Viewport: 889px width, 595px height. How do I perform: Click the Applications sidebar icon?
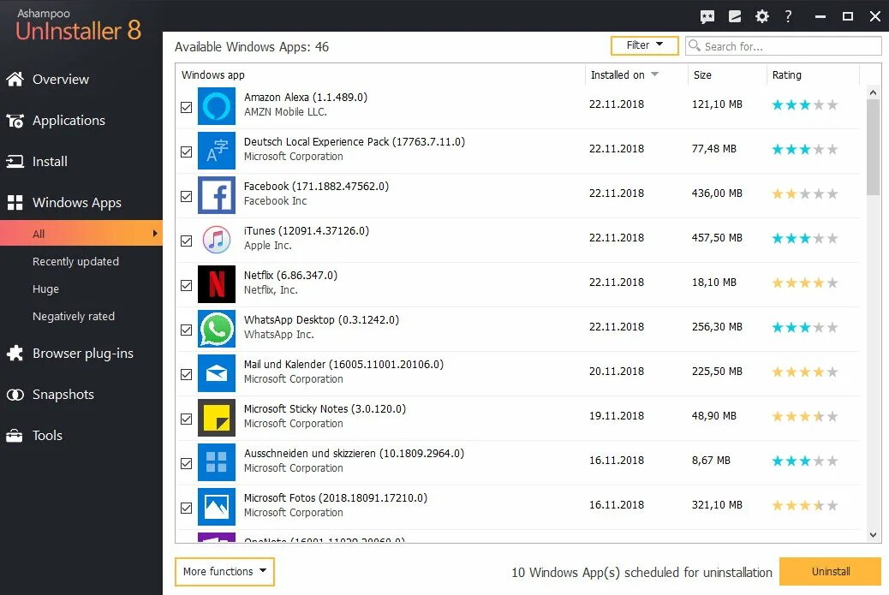click(15, 120)
